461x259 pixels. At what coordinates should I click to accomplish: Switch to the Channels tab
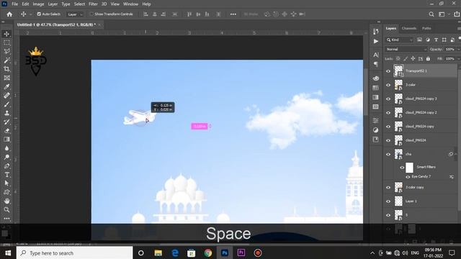click(409, 28)
